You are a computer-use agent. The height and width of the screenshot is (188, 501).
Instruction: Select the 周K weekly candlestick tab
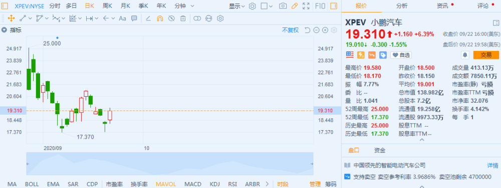coord(107,5)
